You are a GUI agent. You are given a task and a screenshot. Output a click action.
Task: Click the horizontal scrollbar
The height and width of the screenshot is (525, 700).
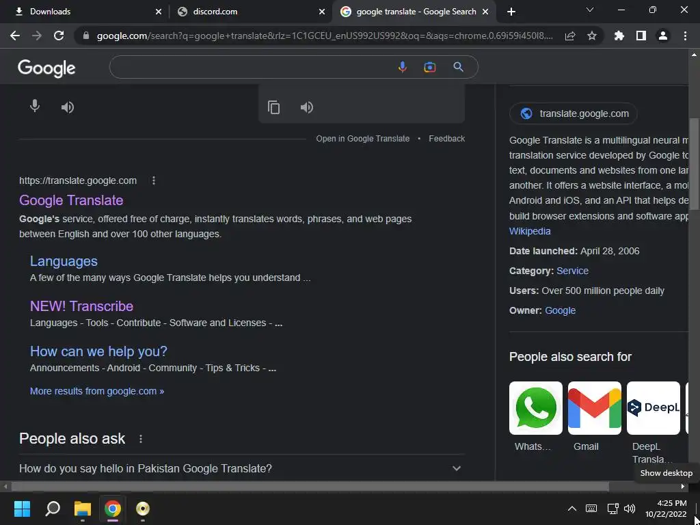(x=310, y=486)
